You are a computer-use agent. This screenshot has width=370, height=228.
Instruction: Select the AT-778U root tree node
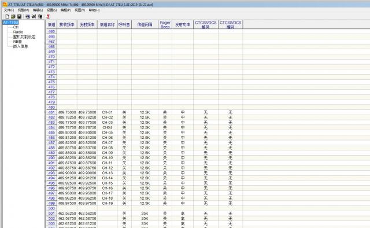[x=10, y=23]
